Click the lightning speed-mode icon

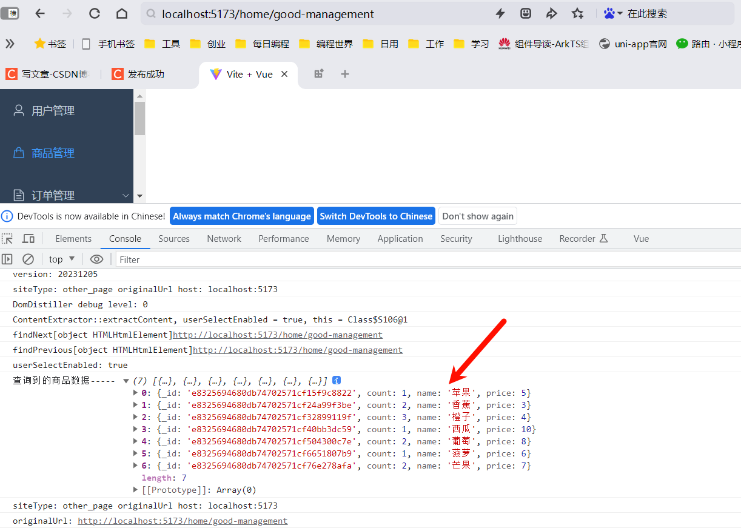pos(500,13)
